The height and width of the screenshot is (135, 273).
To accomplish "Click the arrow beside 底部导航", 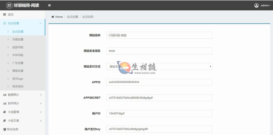I will (x=8, y=47).
